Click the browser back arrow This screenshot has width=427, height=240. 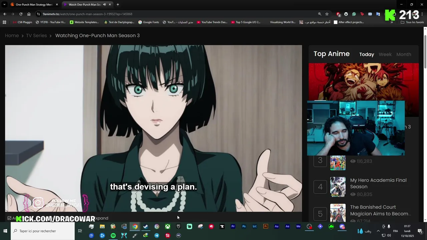click(x=5, y=14)
